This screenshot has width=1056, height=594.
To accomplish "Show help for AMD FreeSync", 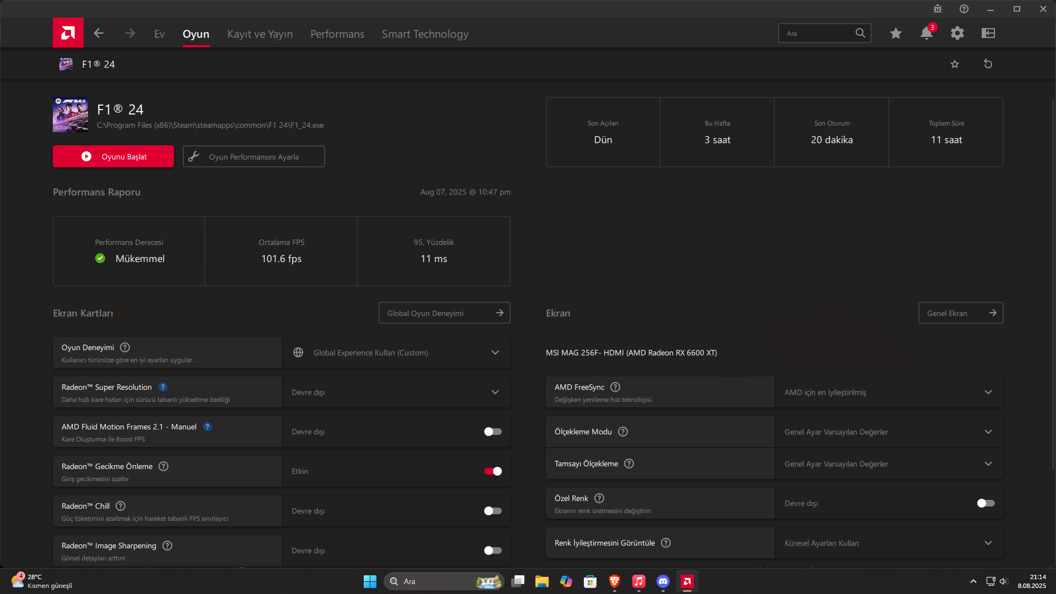I will pyautogui.click(x=615, y=387).
